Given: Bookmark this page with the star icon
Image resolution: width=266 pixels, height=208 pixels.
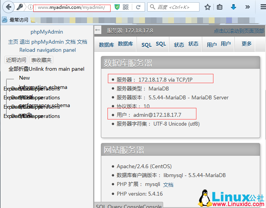Looking at the screenshot, I should point(208,7).
